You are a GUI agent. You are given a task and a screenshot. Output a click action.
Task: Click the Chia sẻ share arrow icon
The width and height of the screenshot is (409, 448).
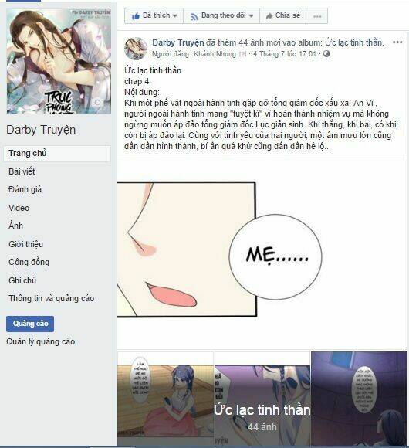click(269, 16)
